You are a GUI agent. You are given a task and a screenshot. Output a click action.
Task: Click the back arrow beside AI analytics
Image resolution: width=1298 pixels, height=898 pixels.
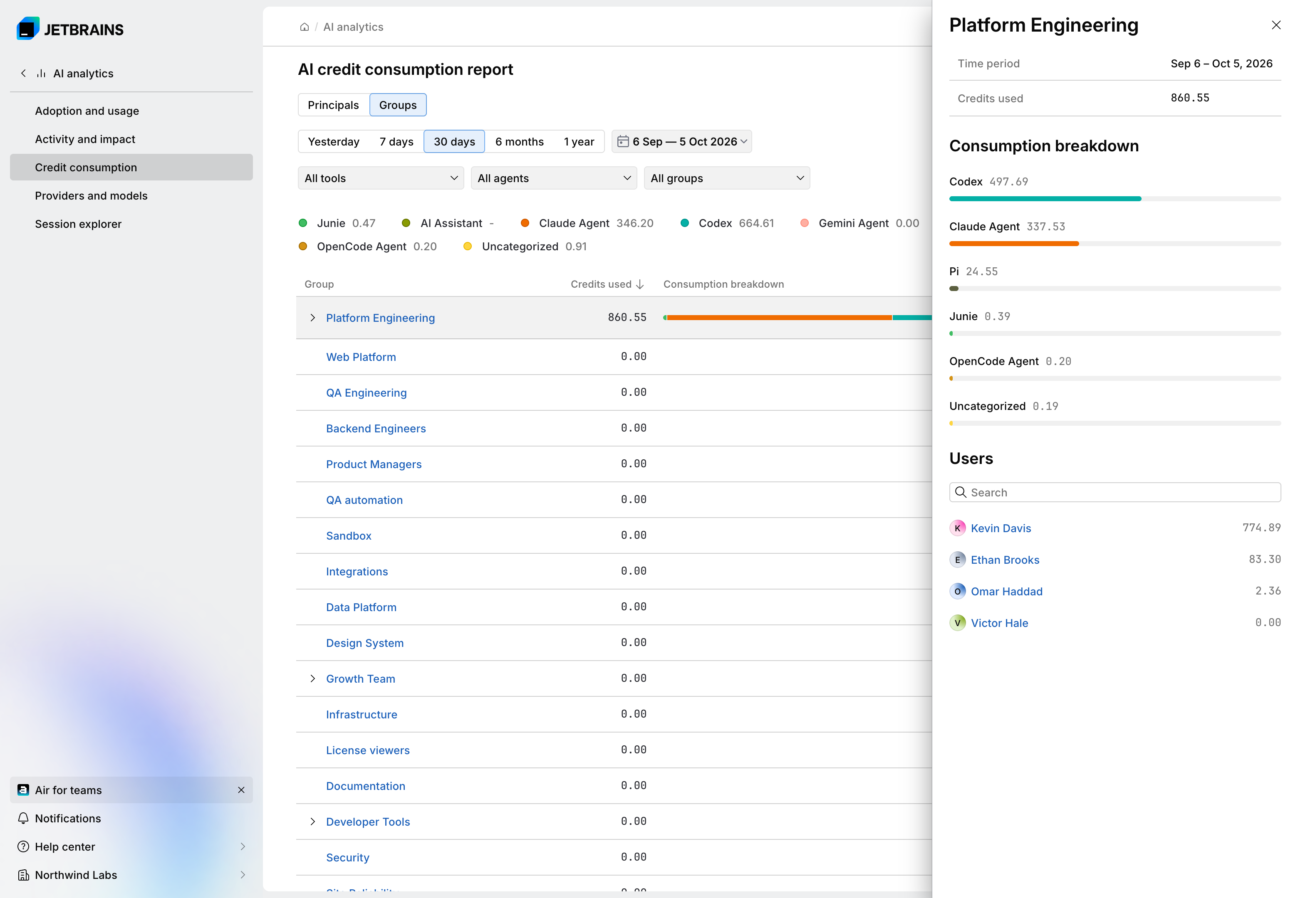tap(23, 73)
